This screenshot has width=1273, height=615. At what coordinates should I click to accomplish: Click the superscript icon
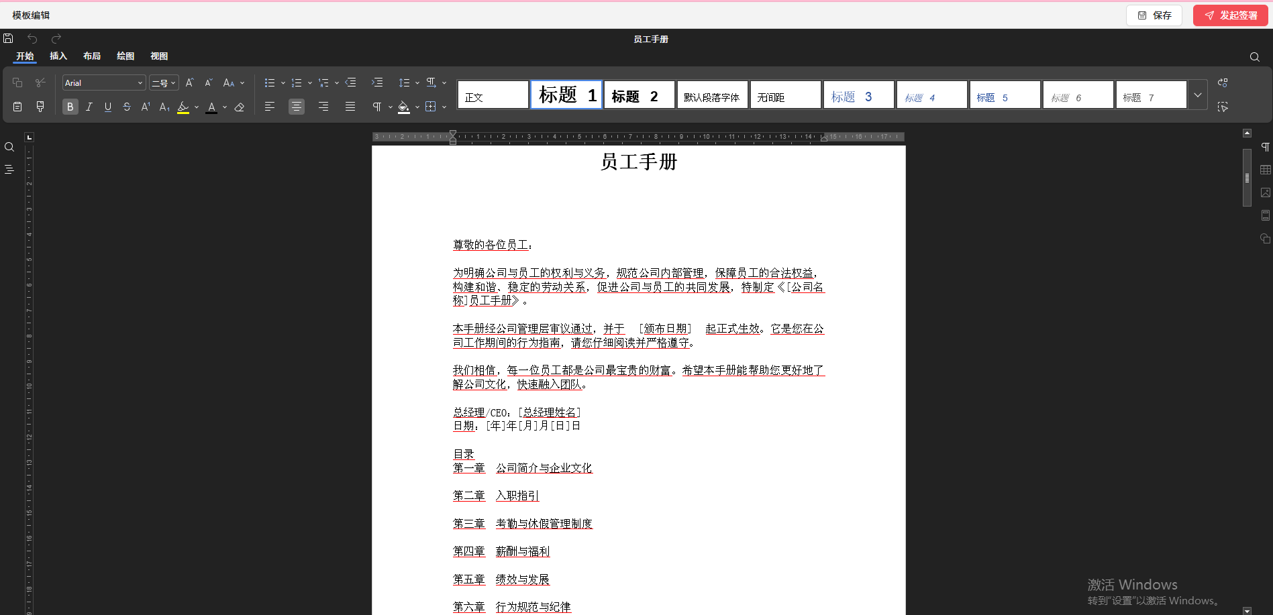pos(146,107)
